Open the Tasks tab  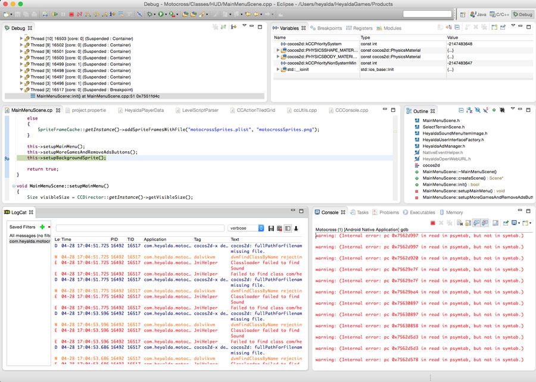click(359, 212)
